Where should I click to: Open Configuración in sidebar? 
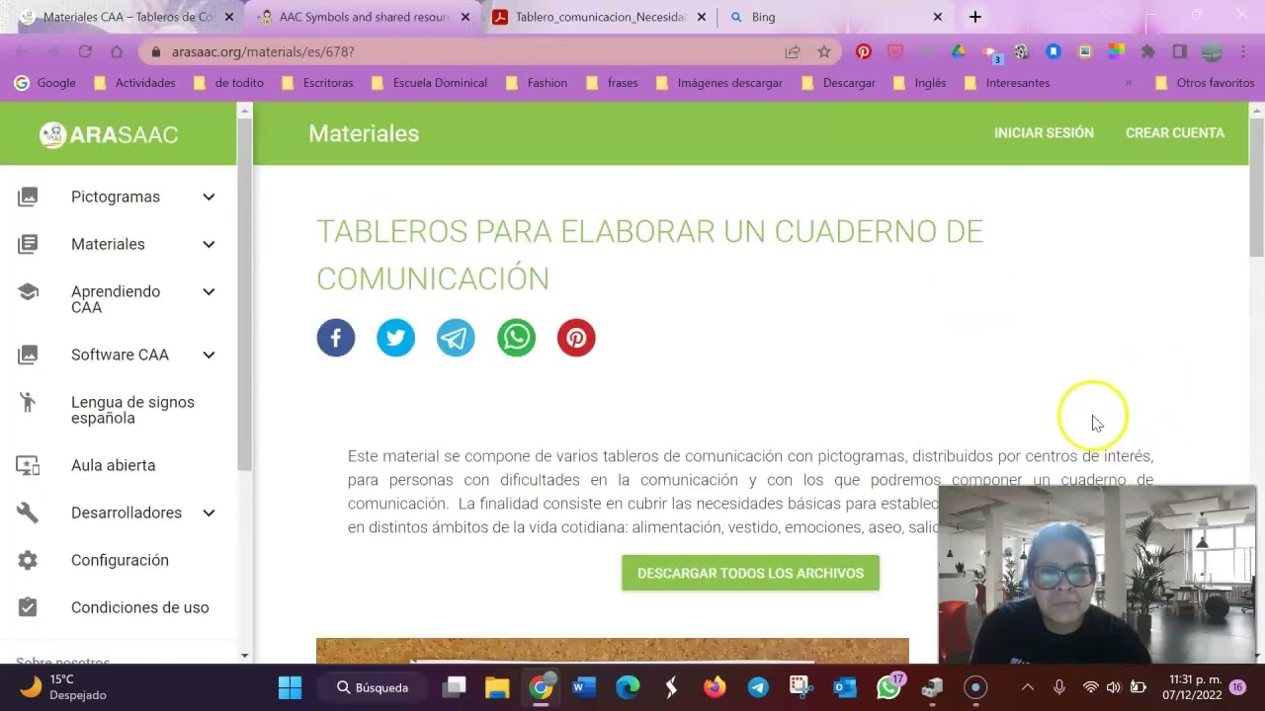tap(120, 560)
